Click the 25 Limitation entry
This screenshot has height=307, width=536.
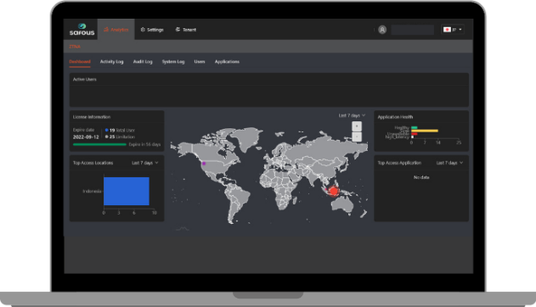coord(120,137)
